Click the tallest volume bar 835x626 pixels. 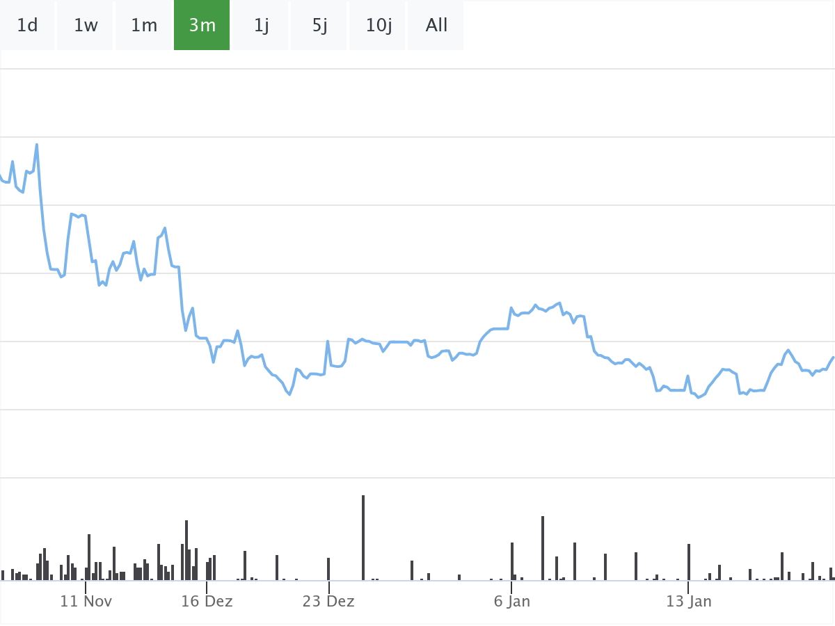tap(363, 537)
